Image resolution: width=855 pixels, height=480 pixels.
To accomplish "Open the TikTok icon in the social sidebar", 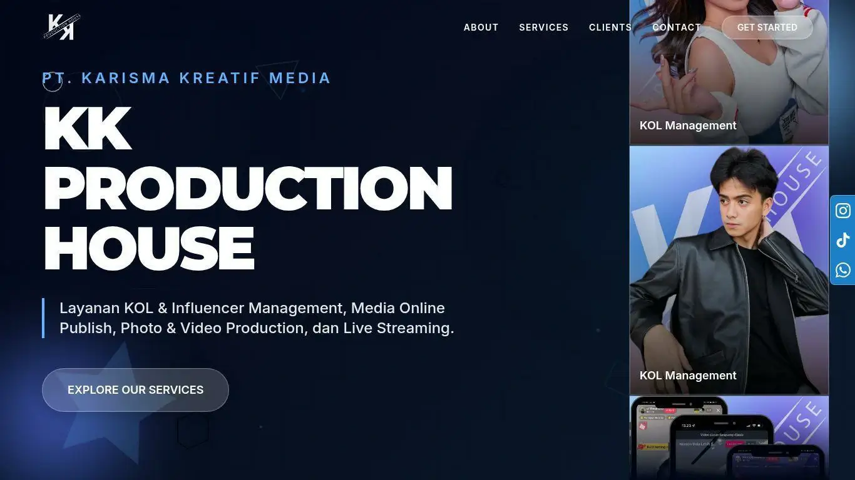I will 842,240.
